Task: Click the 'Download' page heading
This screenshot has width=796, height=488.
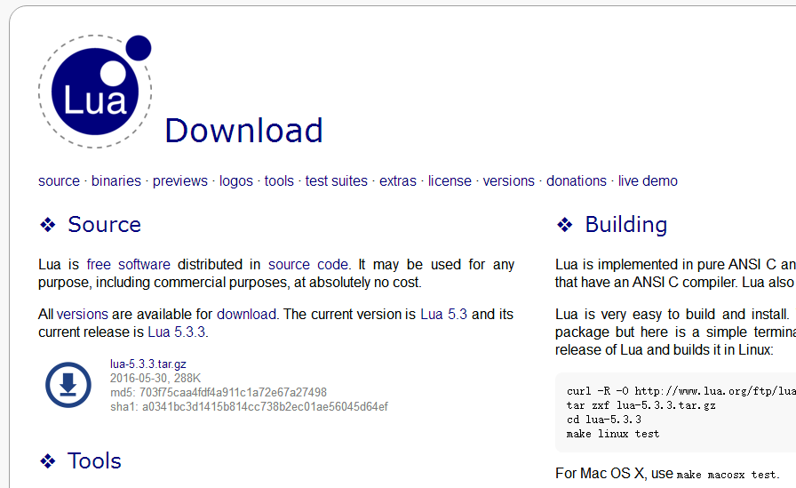Action: [x=243, y=131]
